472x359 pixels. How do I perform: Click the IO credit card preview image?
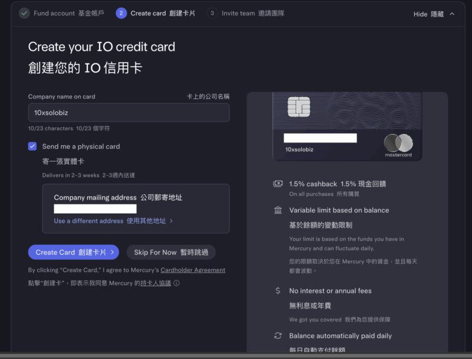tap(347, 126)
